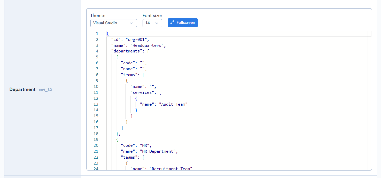The width and height of the screenshot is (381, 178).
Task: Click the "teams" key on line 22
Action: tap(128, 157)
